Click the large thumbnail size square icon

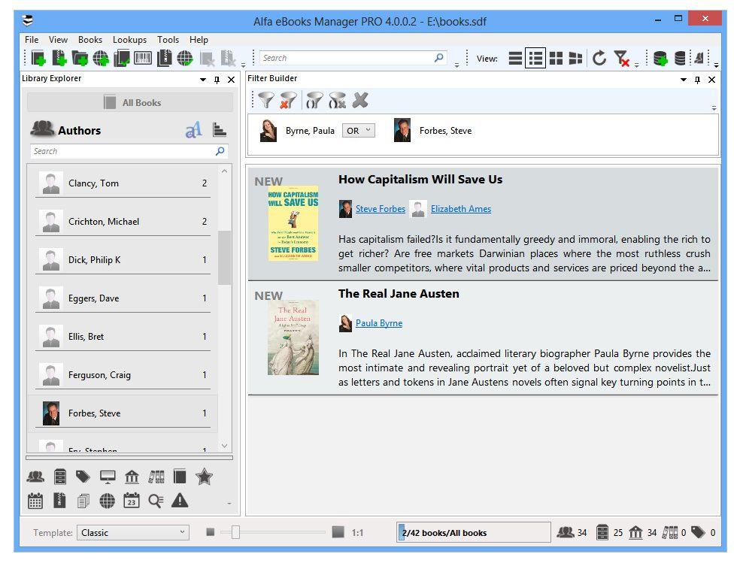coord(338,532)
